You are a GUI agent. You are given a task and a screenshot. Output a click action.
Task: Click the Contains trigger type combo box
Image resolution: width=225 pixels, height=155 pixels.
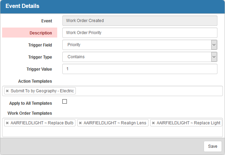(140, 57)
